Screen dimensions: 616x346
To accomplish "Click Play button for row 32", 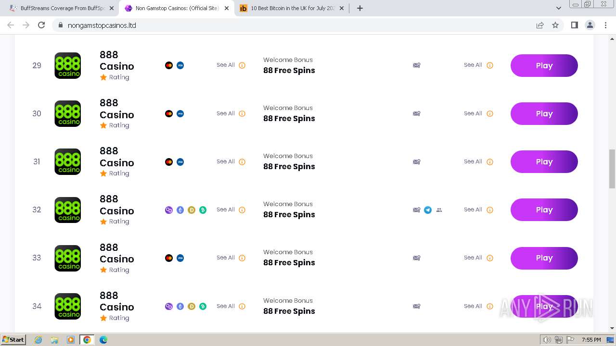I will pyautogui.click(x=544, y=210).
